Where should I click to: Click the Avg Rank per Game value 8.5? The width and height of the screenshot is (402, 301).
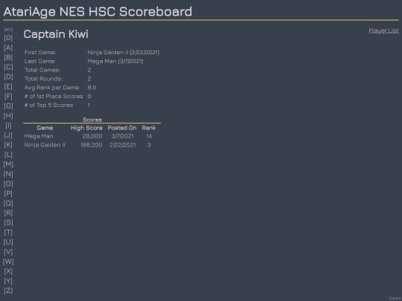point(92,88)
